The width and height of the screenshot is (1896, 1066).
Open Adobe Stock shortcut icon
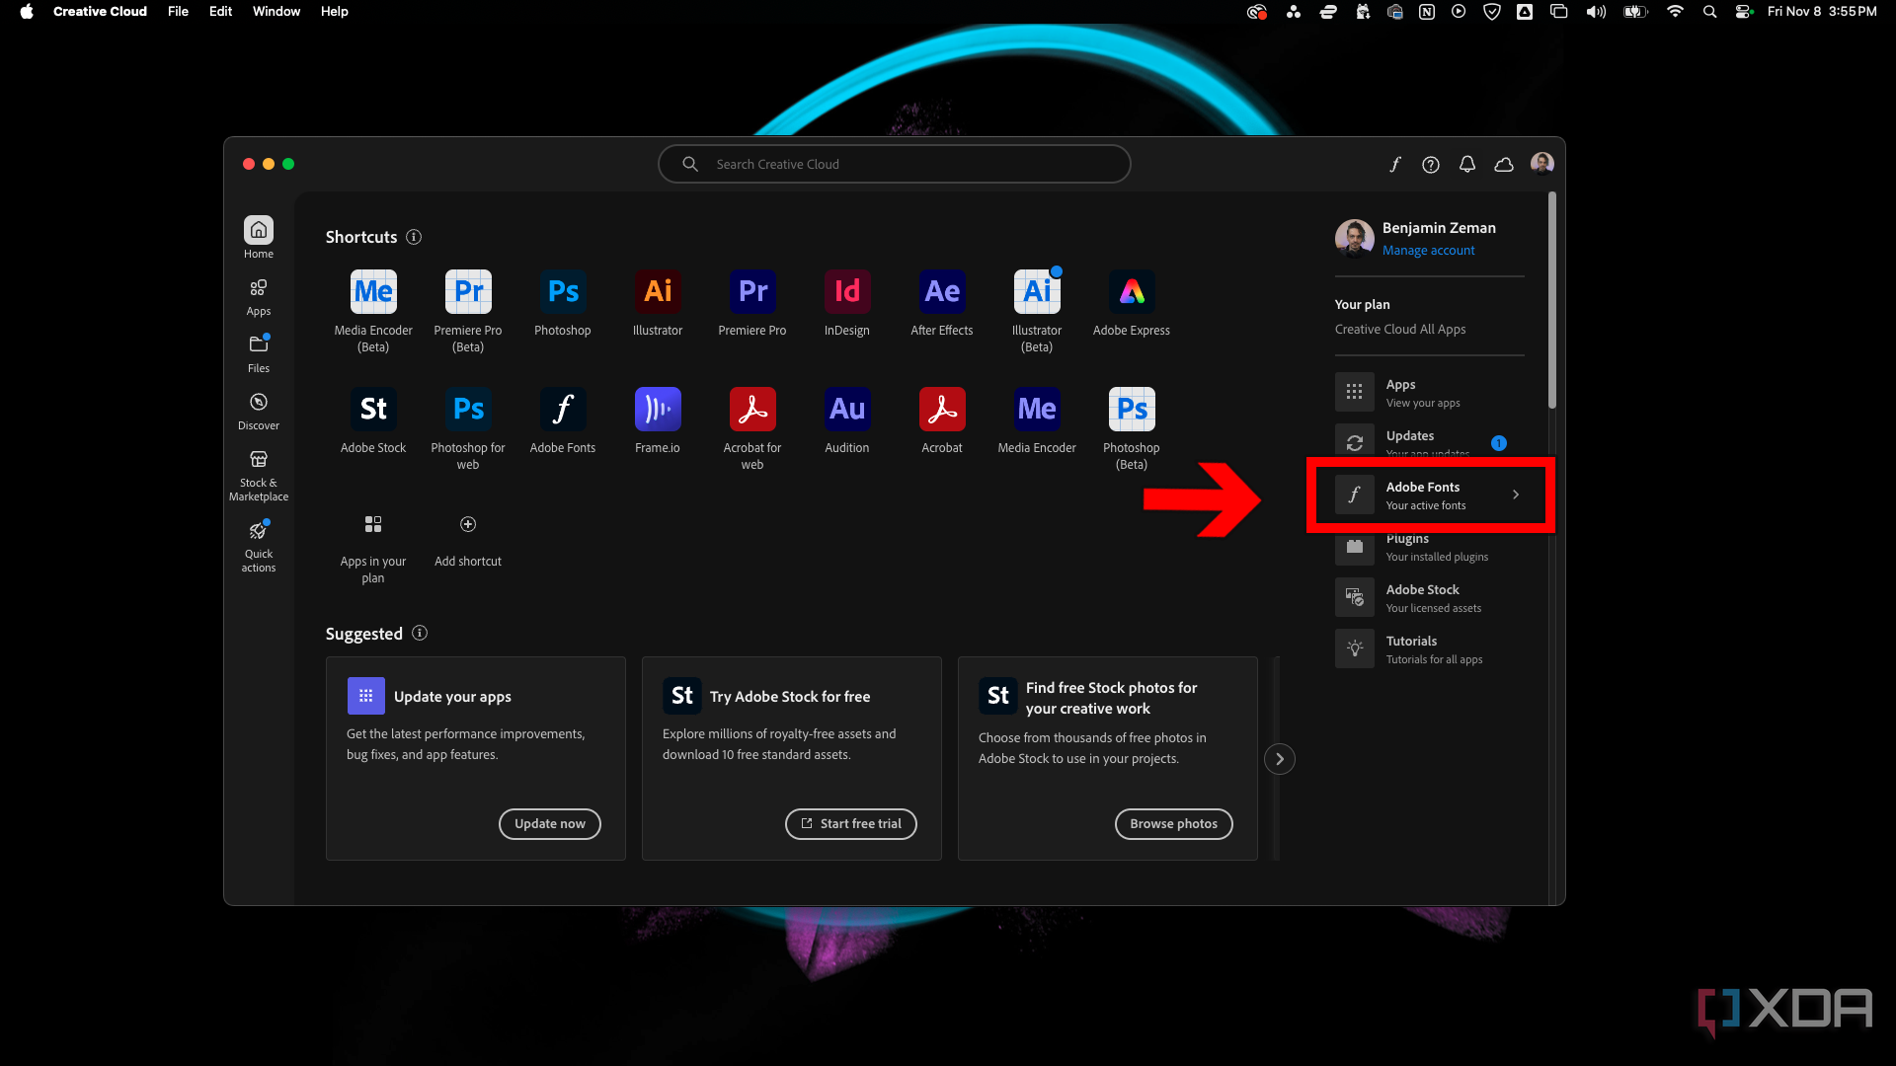(x=372, y=409)
